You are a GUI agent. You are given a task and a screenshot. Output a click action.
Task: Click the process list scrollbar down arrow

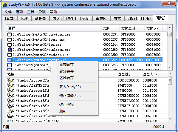coord(170,67)
